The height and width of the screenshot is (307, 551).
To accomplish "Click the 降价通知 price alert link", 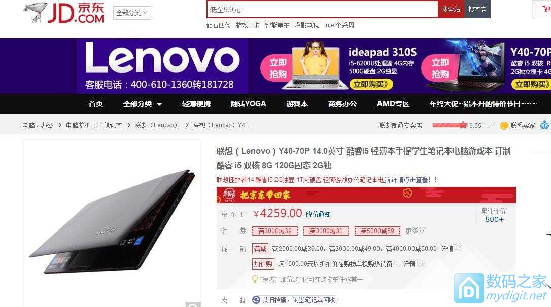I will (318, 214).
